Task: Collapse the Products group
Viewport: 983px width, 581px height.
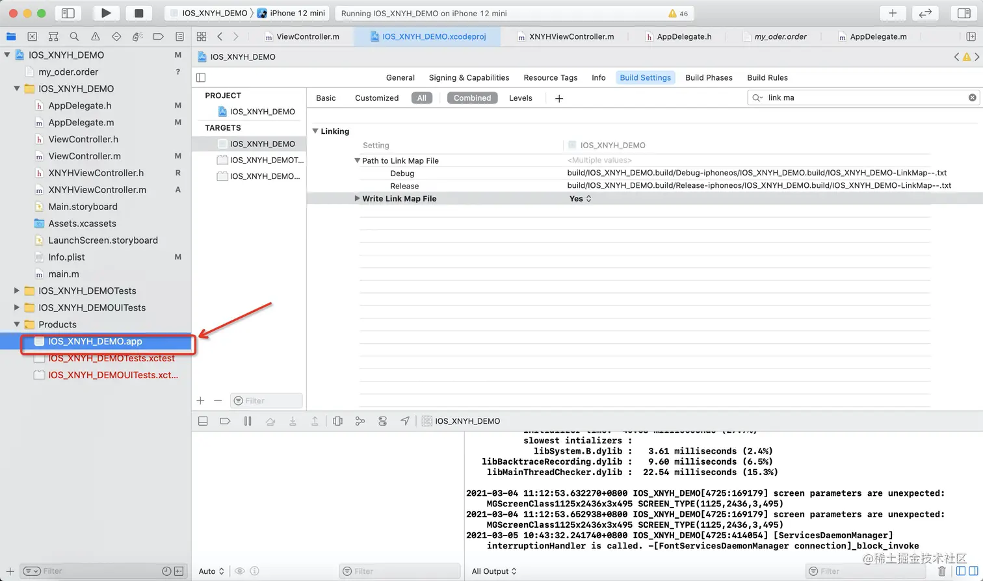Action: pyautogui.click(x=17, y=324)
